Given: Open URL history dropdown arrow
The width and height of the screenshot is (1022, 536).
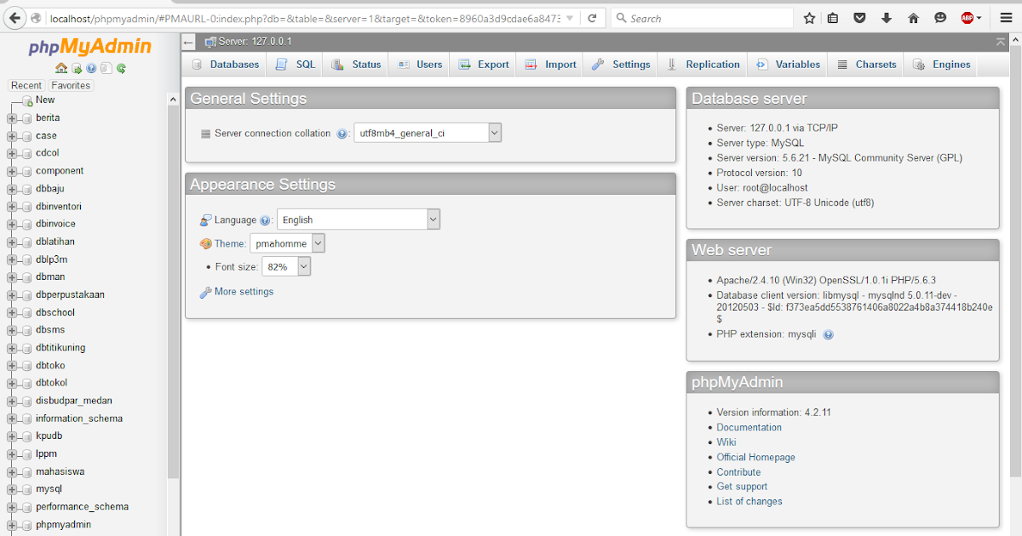Looking at the screenshot, I should (569, 18).
